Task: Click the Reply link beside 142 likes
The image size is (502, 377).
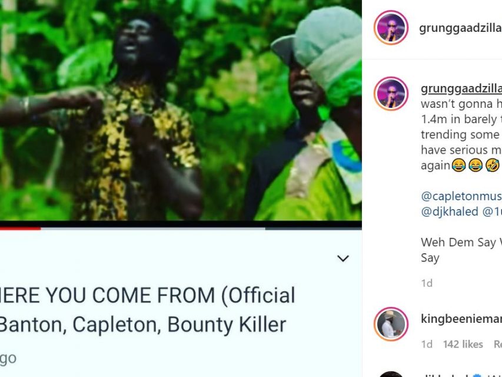Action: [497, 344]
